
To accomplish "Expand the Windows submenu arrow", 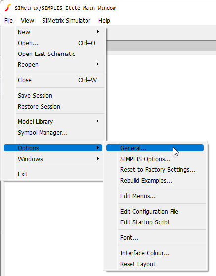I will pyautogui.click(x=98, y=159).
